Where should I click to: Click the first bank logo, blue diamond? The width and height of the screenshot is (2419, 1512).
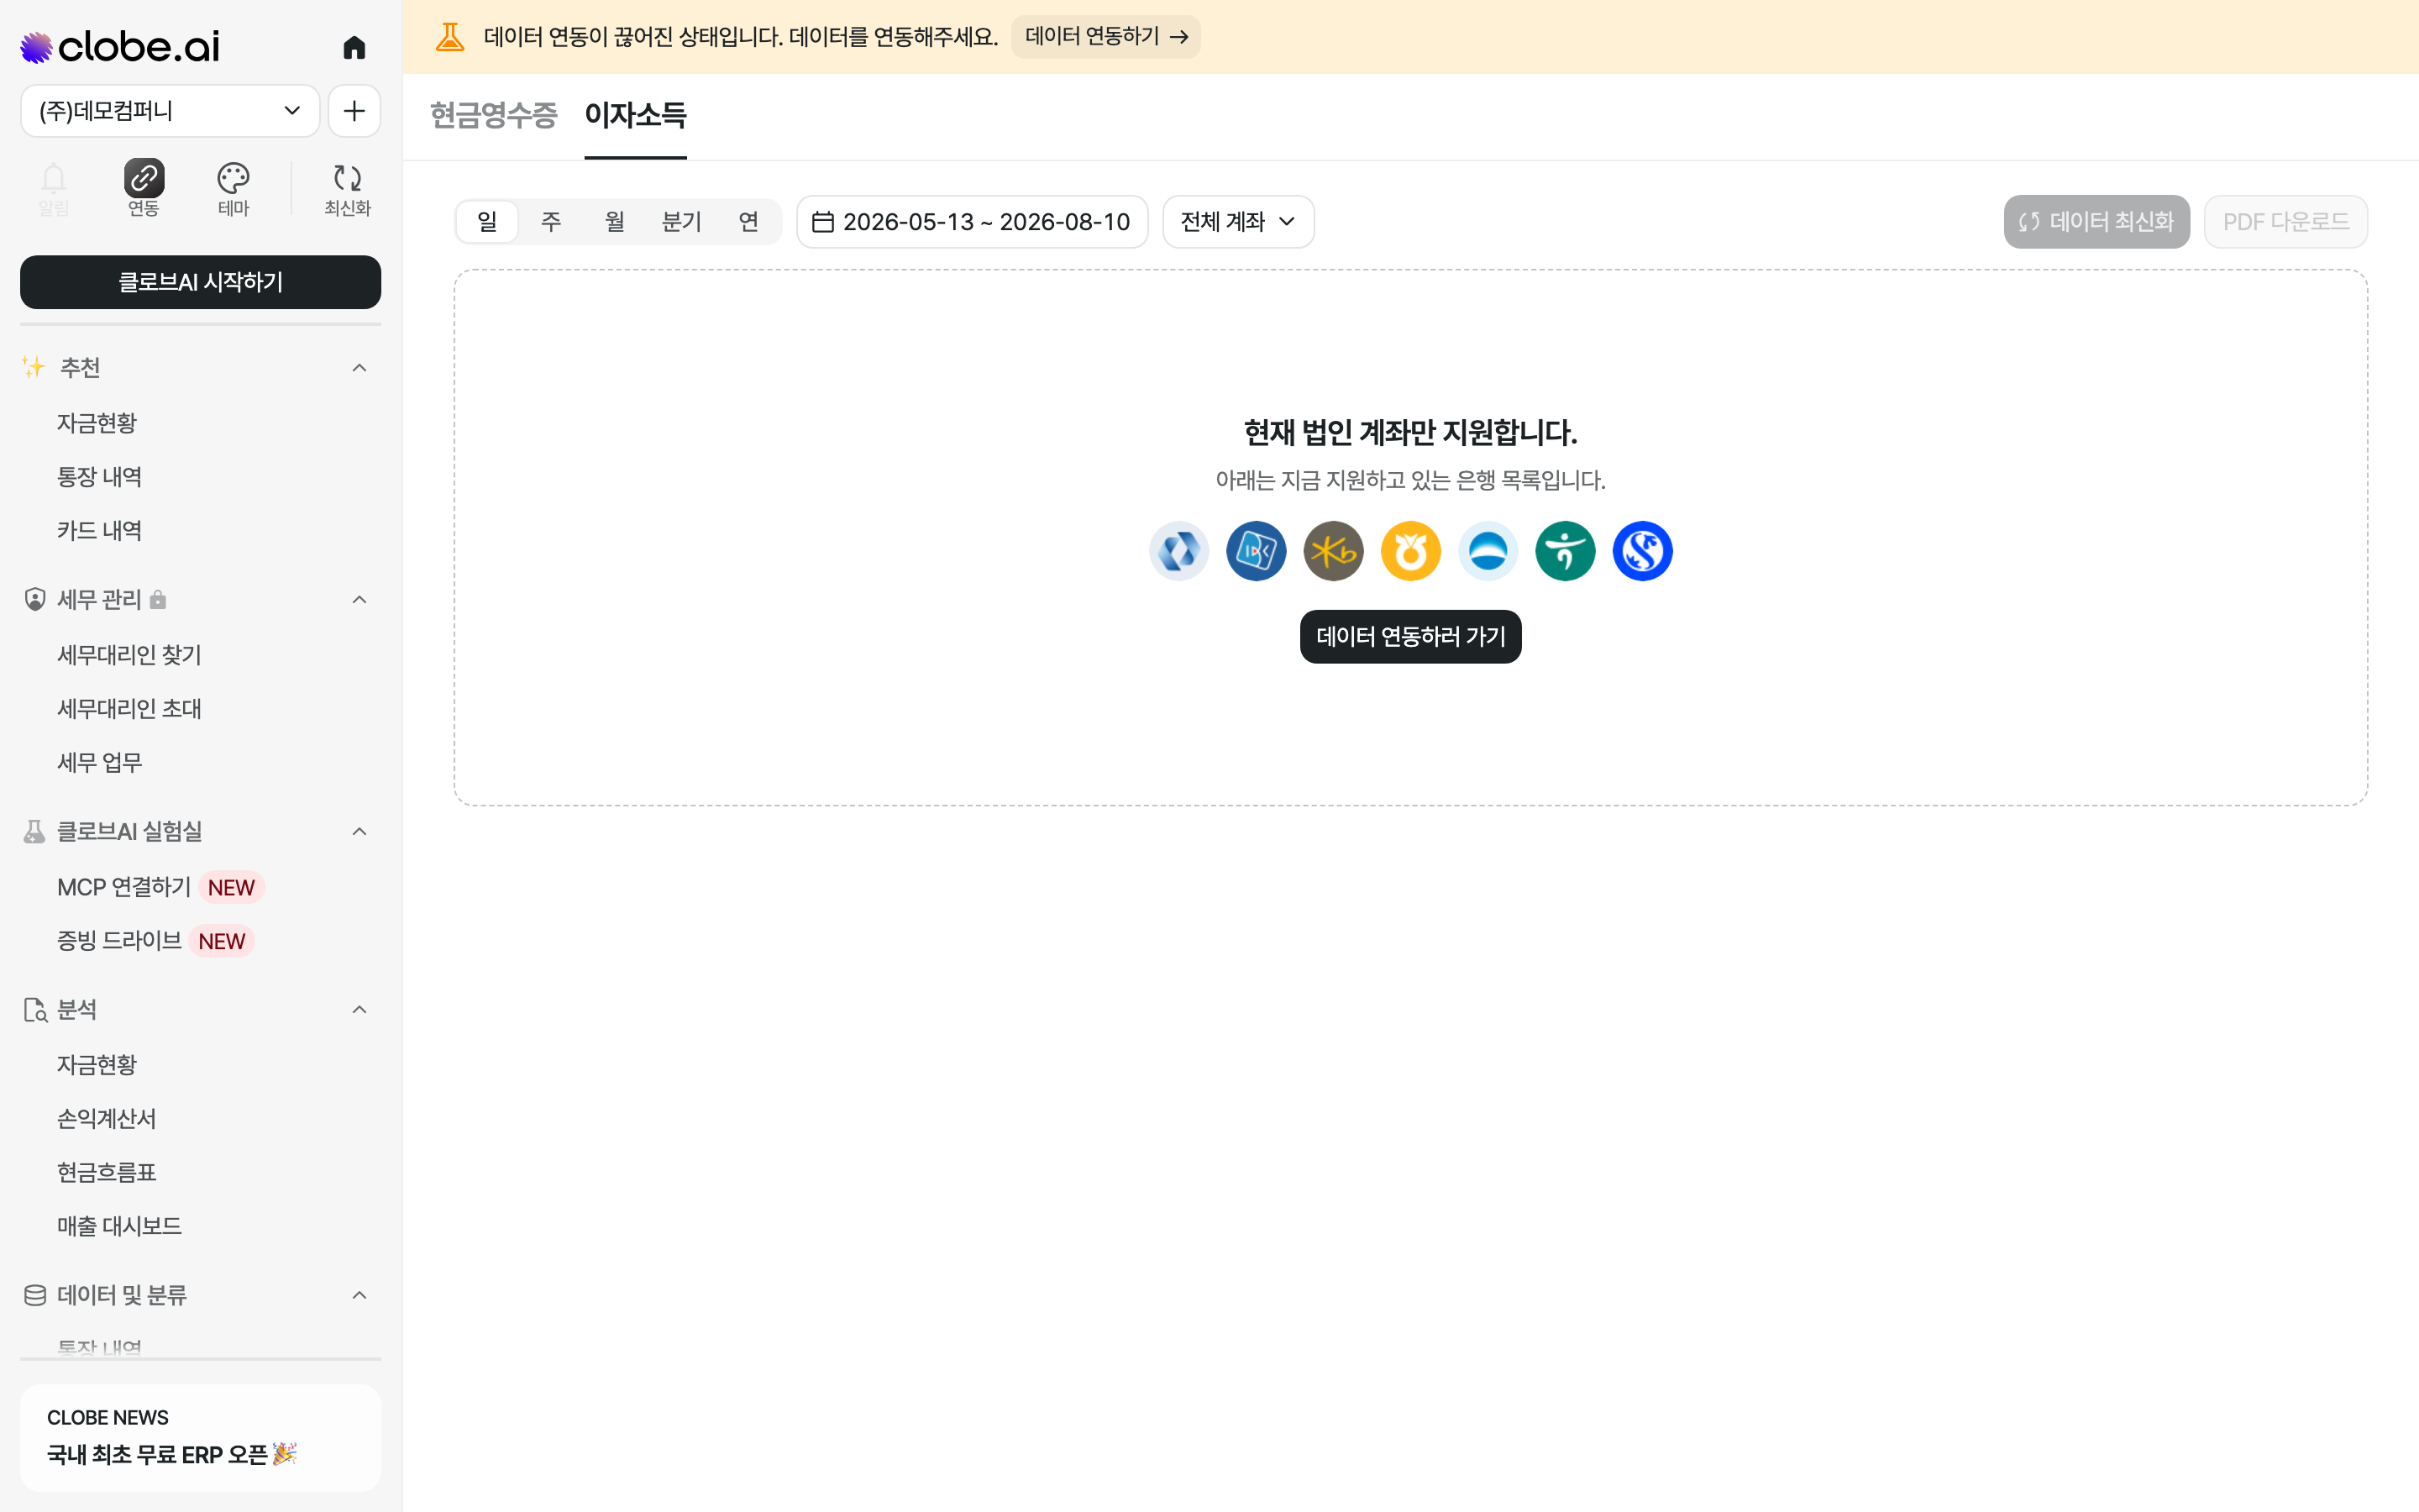coord(1178,551)
